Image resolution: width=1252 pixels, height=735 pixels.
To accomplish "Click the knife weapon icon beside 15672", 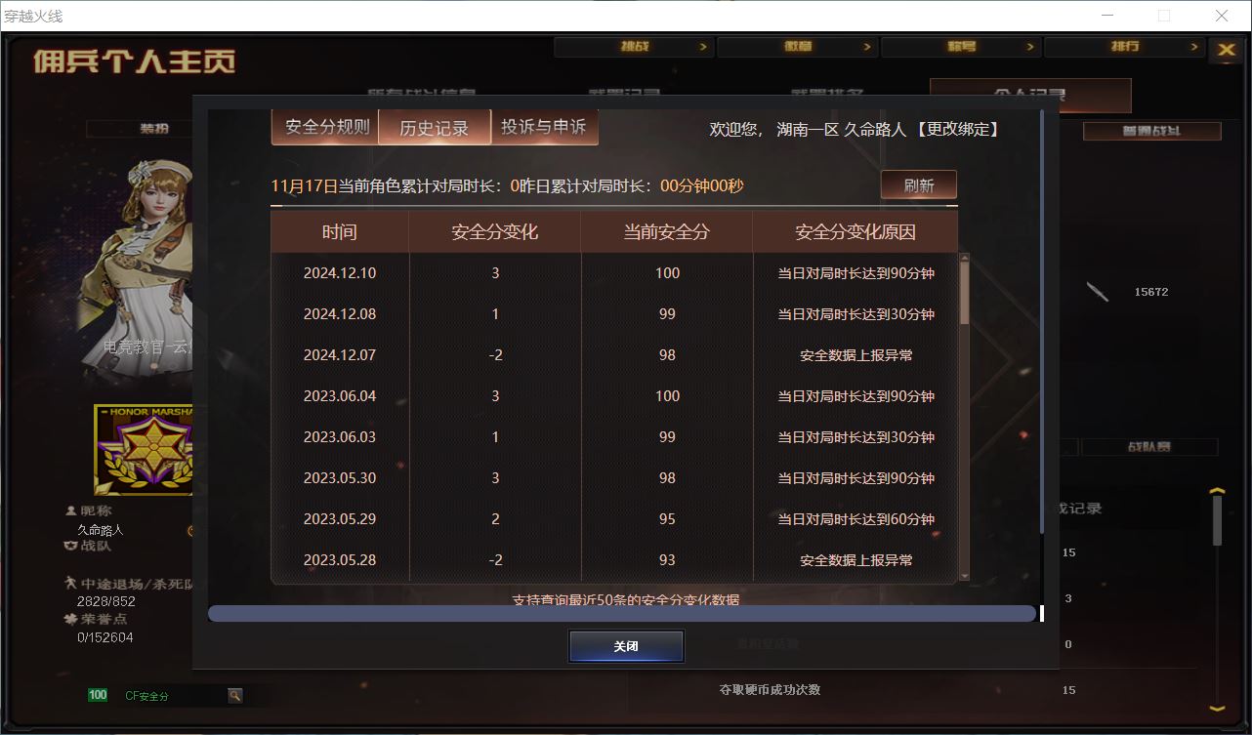I will [1098, 292].
